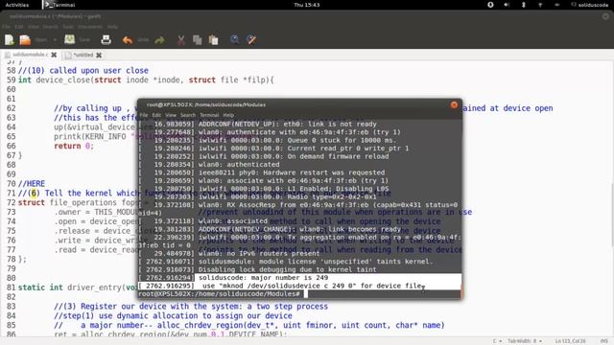614x345 pixels.
Task: Copy selection with the copy icon
Action: 198,40
